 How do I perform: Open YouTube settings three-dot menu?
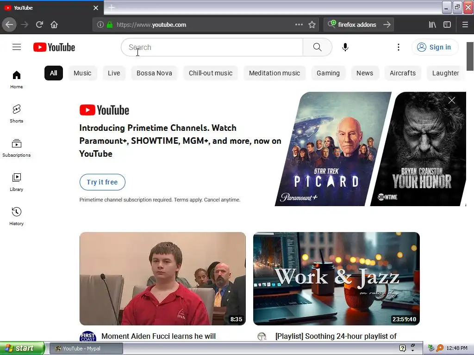click(399, 47)
